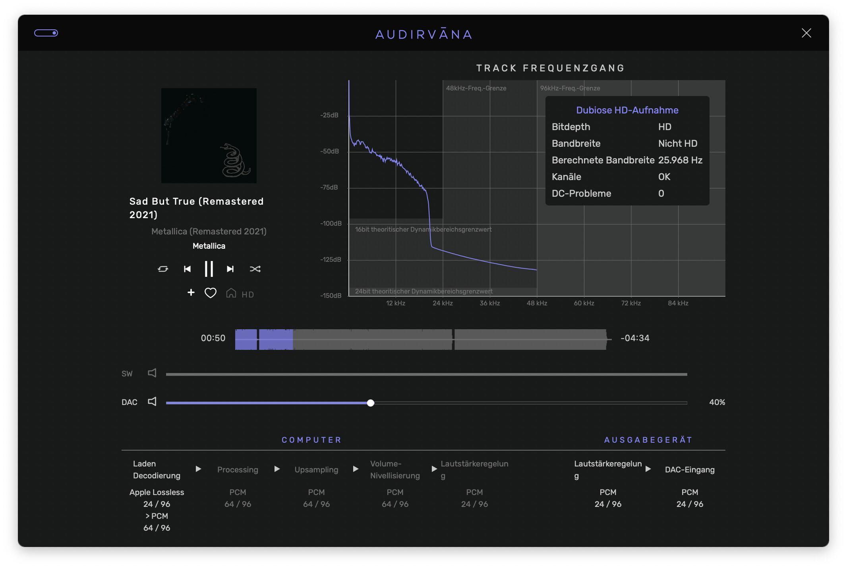This screenshot has width=847, height=568.
Task: Turn on shuffle mode
Action: point(256,269)
